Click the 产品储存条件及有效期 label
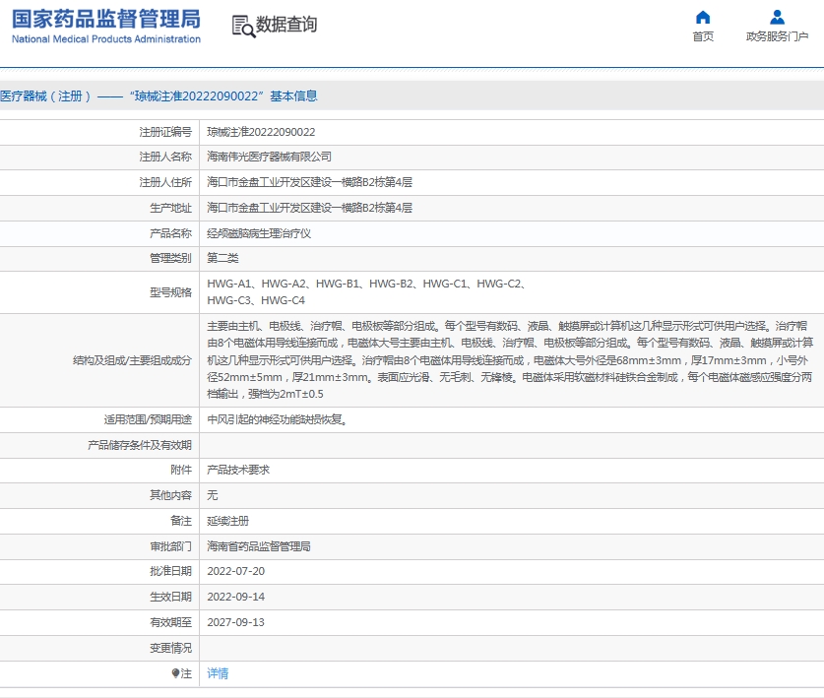 click(140, 445)
